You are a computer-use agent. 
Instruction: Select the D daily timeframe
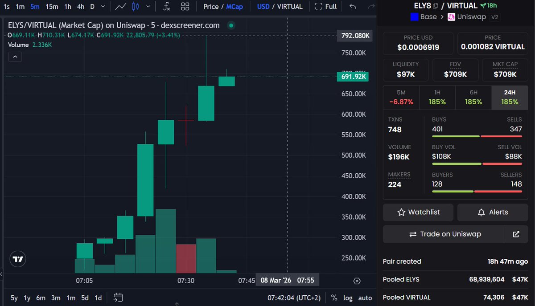(x=92, y=7)
